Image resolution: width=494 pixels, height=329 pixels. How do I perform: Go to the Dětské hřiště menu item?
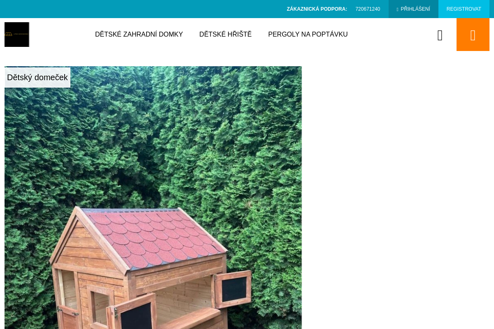click(225, 35)
